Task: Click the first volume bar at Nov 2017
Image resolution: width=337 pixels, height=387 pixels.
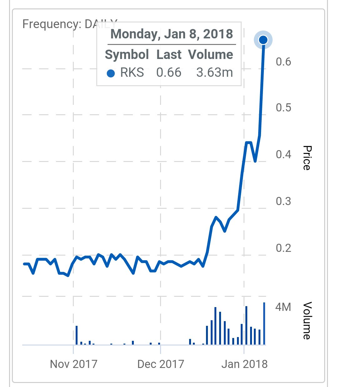Action: pos(77,335)
